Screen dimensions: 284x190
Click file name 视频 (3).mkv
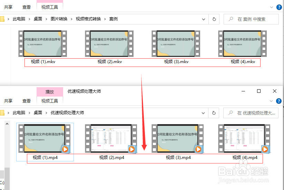pos(176,62)
